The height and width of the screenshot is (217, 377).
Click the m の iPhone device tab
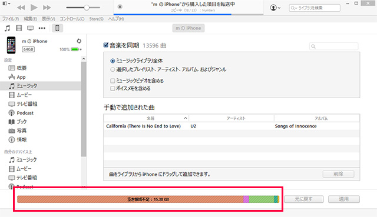188,28
